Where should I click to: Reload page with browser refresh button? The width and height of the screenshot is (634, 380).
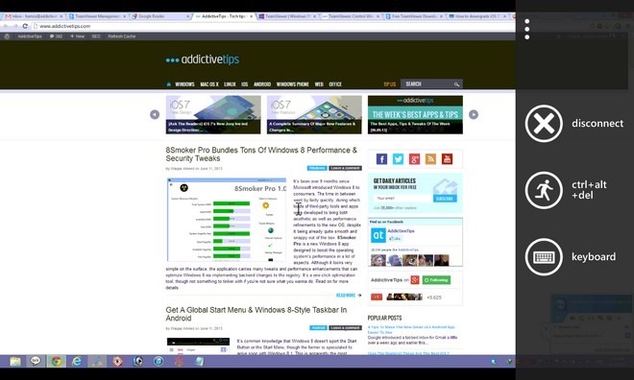25,26
